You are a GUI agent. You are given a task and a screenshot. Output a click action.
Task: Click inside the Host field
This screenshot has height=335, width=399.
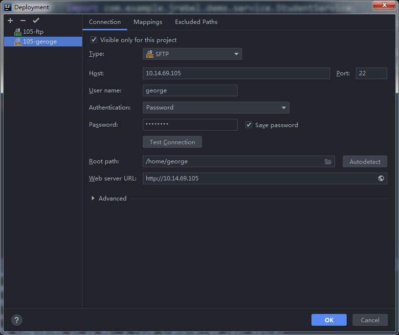[236, 73]
